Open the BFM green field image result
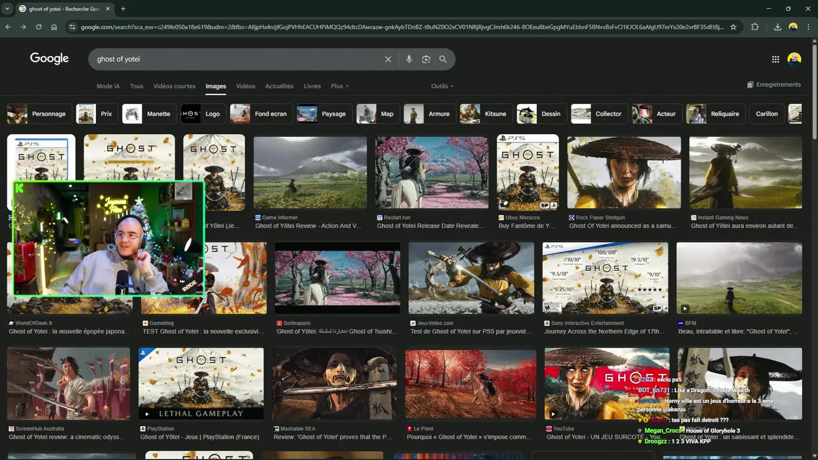Viewport: 818px width, 460px height. 739,278
